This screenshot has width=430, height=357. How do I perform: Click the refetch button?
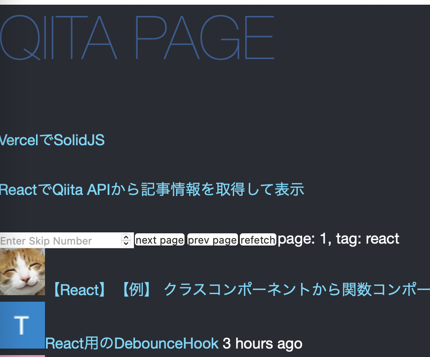[258, 240]
